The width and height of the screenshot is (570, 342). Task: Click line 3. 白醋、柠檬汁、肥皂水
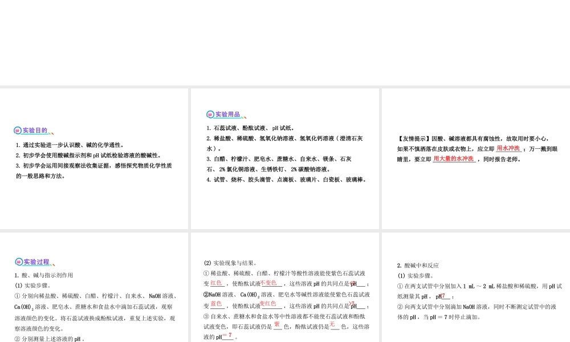click(279, 159)
